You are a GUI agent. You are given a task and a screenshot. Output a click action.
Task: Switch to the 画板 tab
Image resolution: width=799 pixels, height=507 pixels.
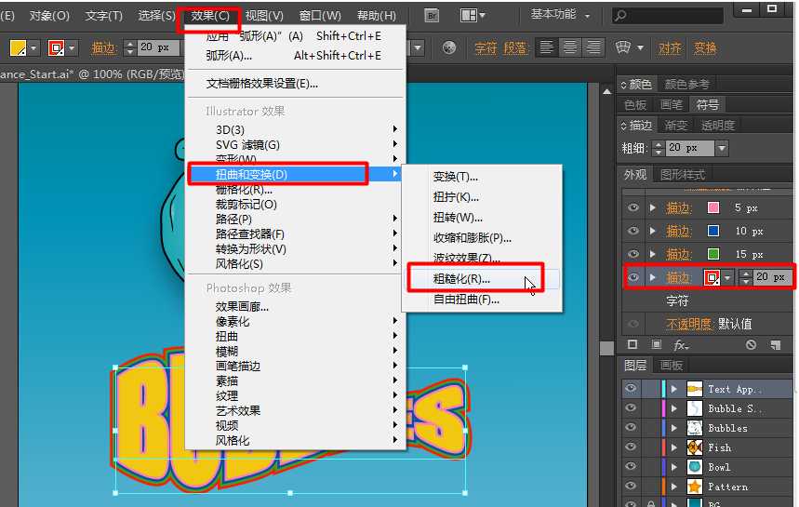coord(671,366)
